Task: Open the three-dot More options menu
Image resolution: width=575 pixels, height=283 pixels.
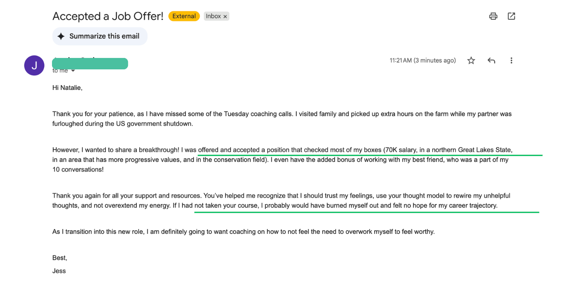Action: tap(511, 60)
